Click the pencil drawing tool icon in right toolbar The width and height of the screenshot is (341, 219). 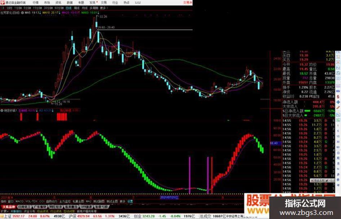coord(338,108)
